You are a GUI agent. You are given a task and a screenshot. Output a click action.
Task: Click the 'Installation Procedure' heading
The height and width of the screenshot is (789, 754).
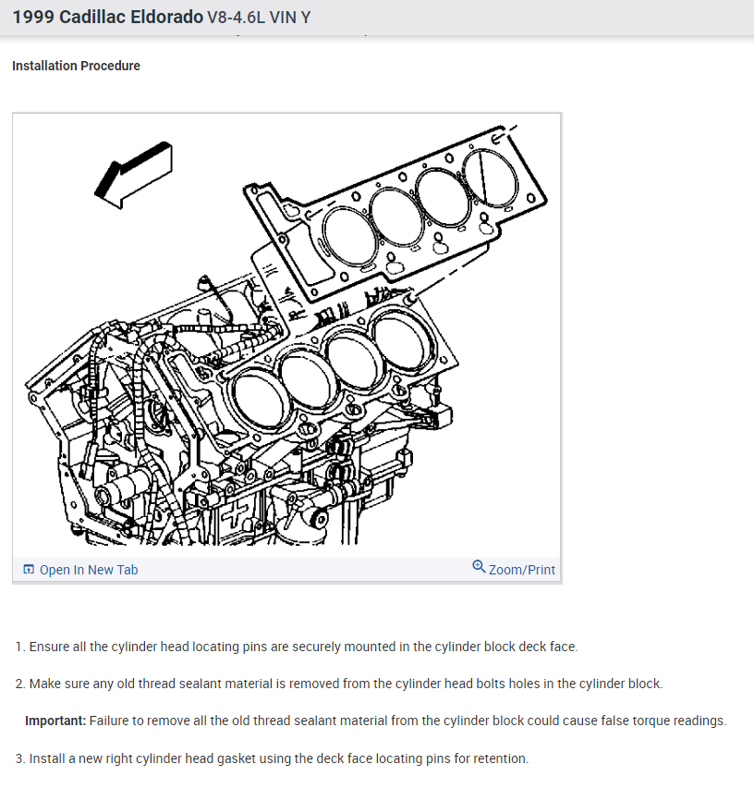[76, 66]
